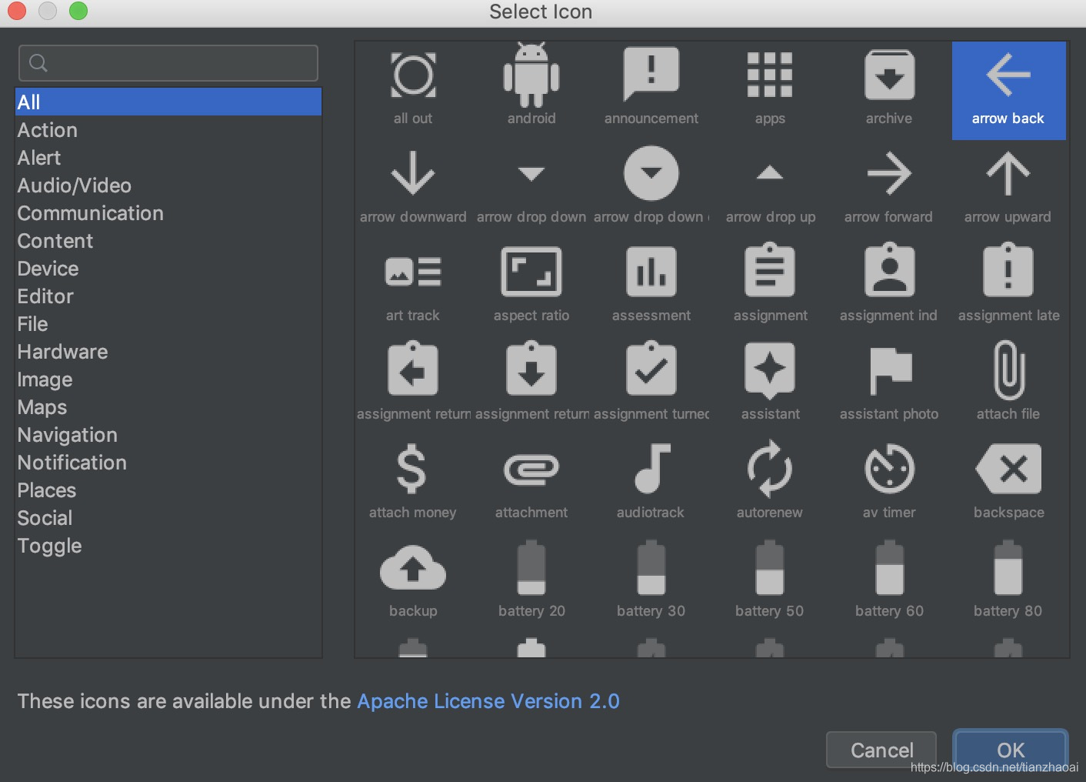
Task: Select the aspect ratio icon
Action: click(x=531, y=272)
